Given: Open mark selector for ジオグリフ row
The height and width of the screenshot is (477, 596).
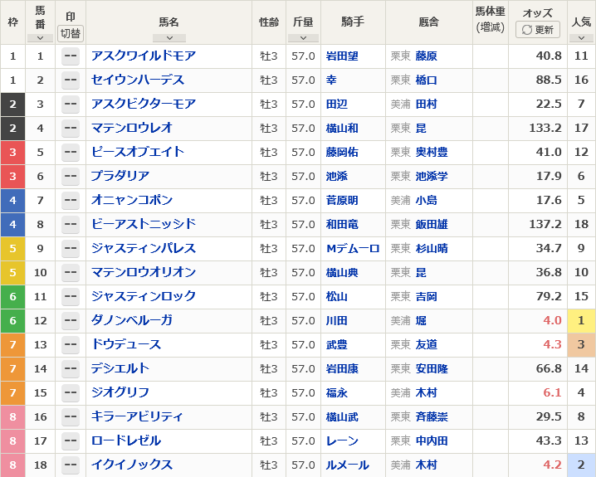Looking at the screenshot, I should point(71,392).
